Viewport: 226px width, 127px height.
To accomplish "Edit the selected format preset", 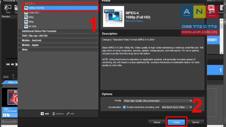I will pos(70,114).
